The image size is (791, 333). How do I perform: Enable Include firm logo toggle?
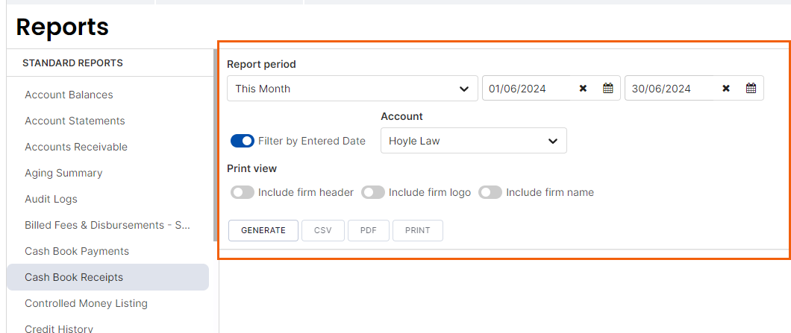[373, 192]
